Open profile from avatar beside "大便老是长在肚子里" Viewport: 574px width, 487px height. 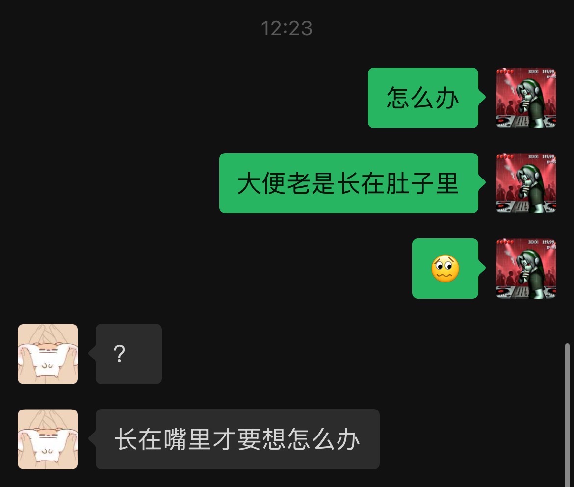pos(526,183)
